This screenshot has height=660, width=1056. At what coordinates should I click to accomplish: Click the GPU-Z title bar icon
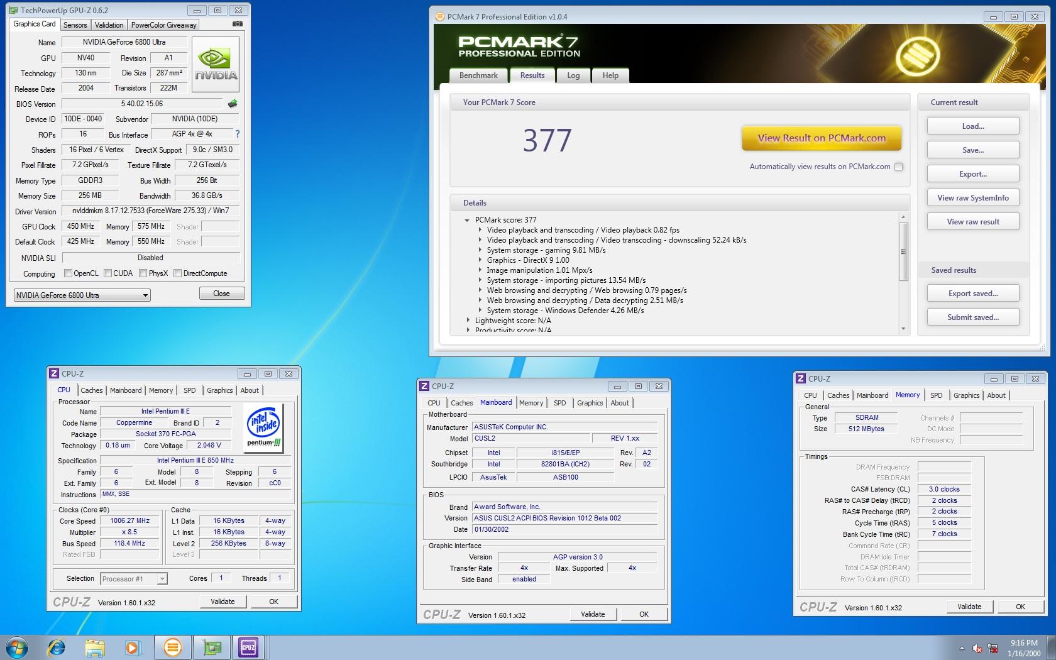coord(14,10)
